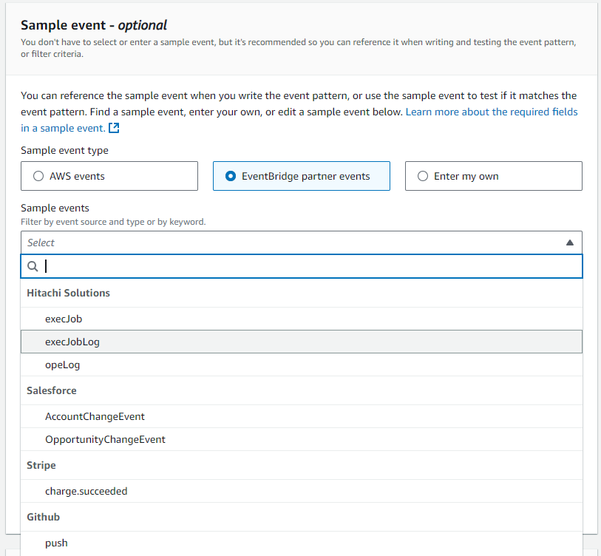Choose EventBridge partner events radio option
This screenshot has height=556, width=601.
point(231,176)
